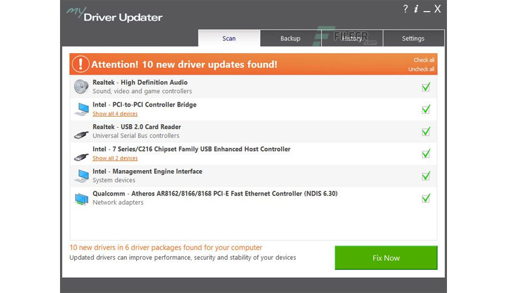Open the Settings tab
This screenshot has width=507, height=293.
[x=413, y=38]
